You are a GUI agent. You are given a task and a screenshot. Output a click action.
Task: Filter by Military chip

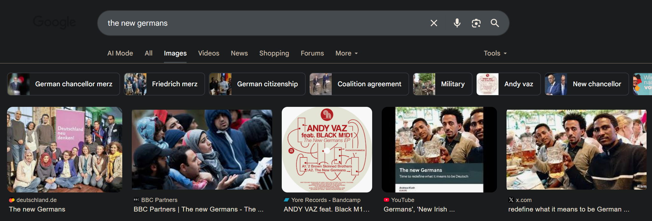[443, 84]
